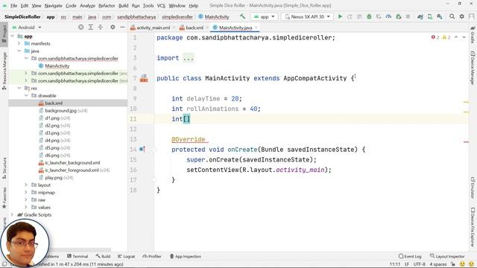Open the Emulator right sidebar tab
Image resolution: width=477 pixels, height=268 pixels.
click(x=473, y=188)
